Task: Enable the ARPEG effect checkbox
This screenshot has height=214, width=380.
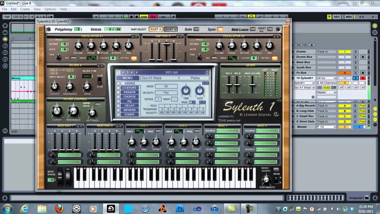Action: coord(118,83)
